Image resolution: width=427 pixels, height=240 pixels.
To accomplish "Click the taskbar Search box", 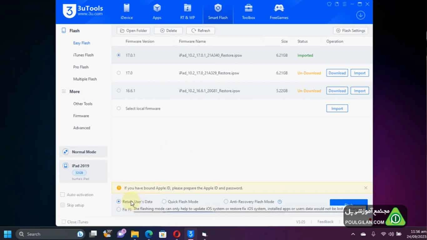I will (50, 234).
